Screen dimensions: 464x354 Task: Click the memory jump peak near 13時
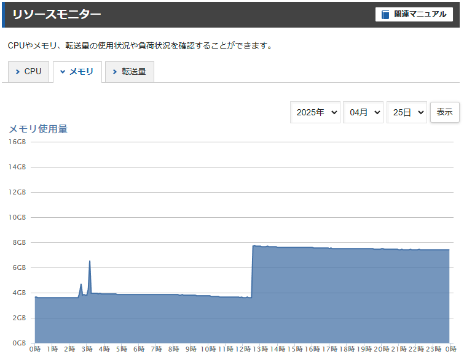tap(254, 245)
